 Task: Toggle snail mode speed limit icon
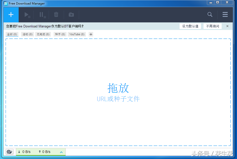point(10,152)
